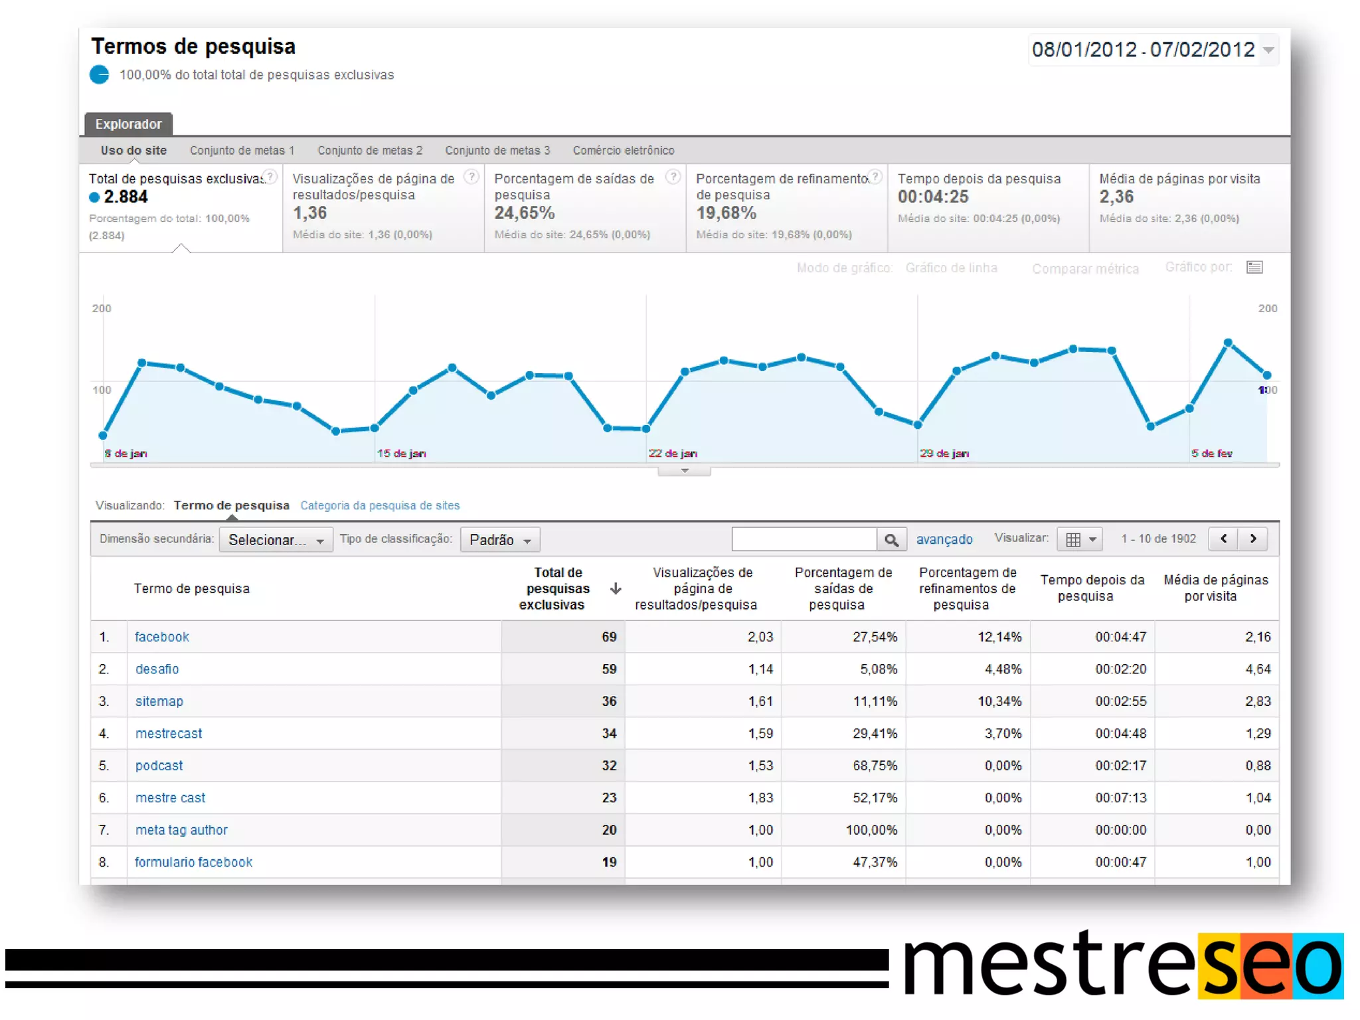
Task: Switch to Comércio eletrônico tab
Action: tap(623, 151)
